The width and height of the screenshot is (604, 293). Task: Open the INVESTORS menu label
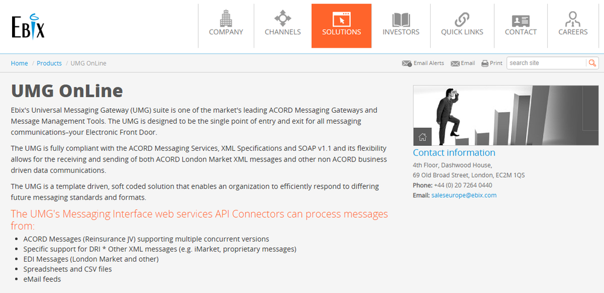[401, 32]
